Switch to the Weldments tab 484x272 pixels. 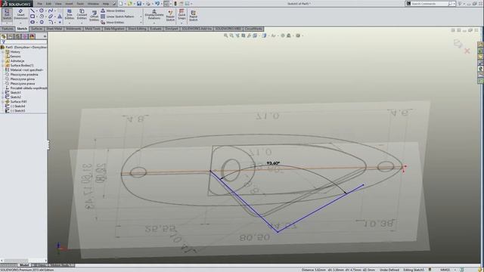(73, 29)
